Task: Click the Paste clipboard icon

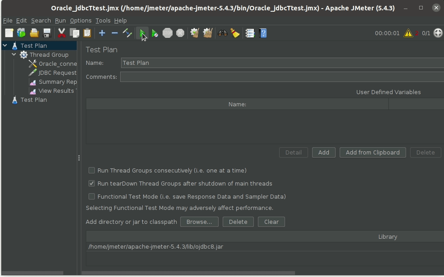Action: coord(87,33)
